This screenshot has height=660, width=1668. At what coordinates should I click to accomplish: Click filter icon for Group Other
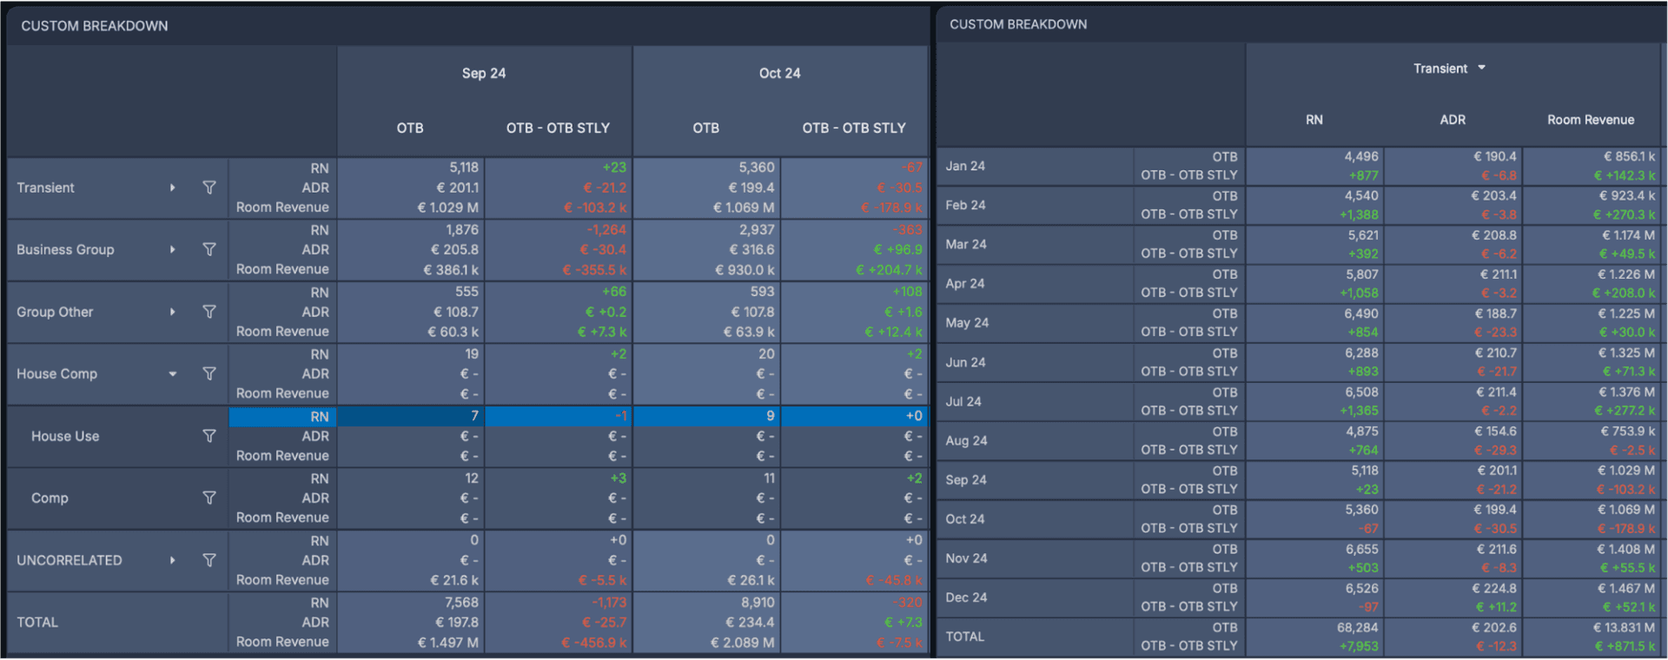[x=209, y=312]
